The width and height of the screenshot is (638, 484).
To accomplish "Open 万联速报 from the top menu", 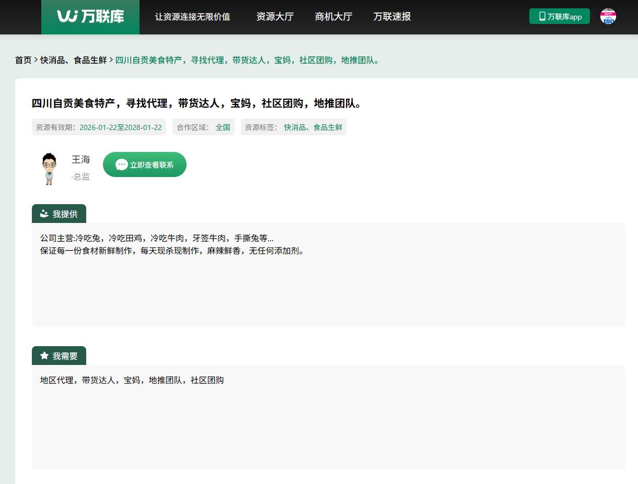I will pyautogui.click(x=392, y=17).
